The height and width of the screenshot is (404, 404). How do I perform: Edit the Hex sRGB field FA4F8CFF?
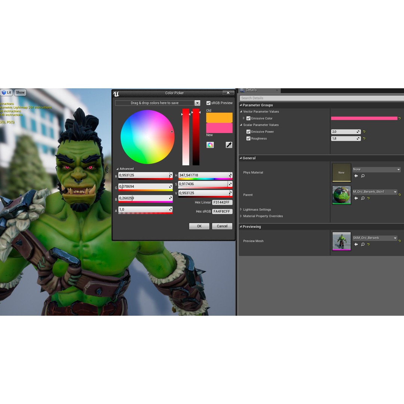pos(222,211)
